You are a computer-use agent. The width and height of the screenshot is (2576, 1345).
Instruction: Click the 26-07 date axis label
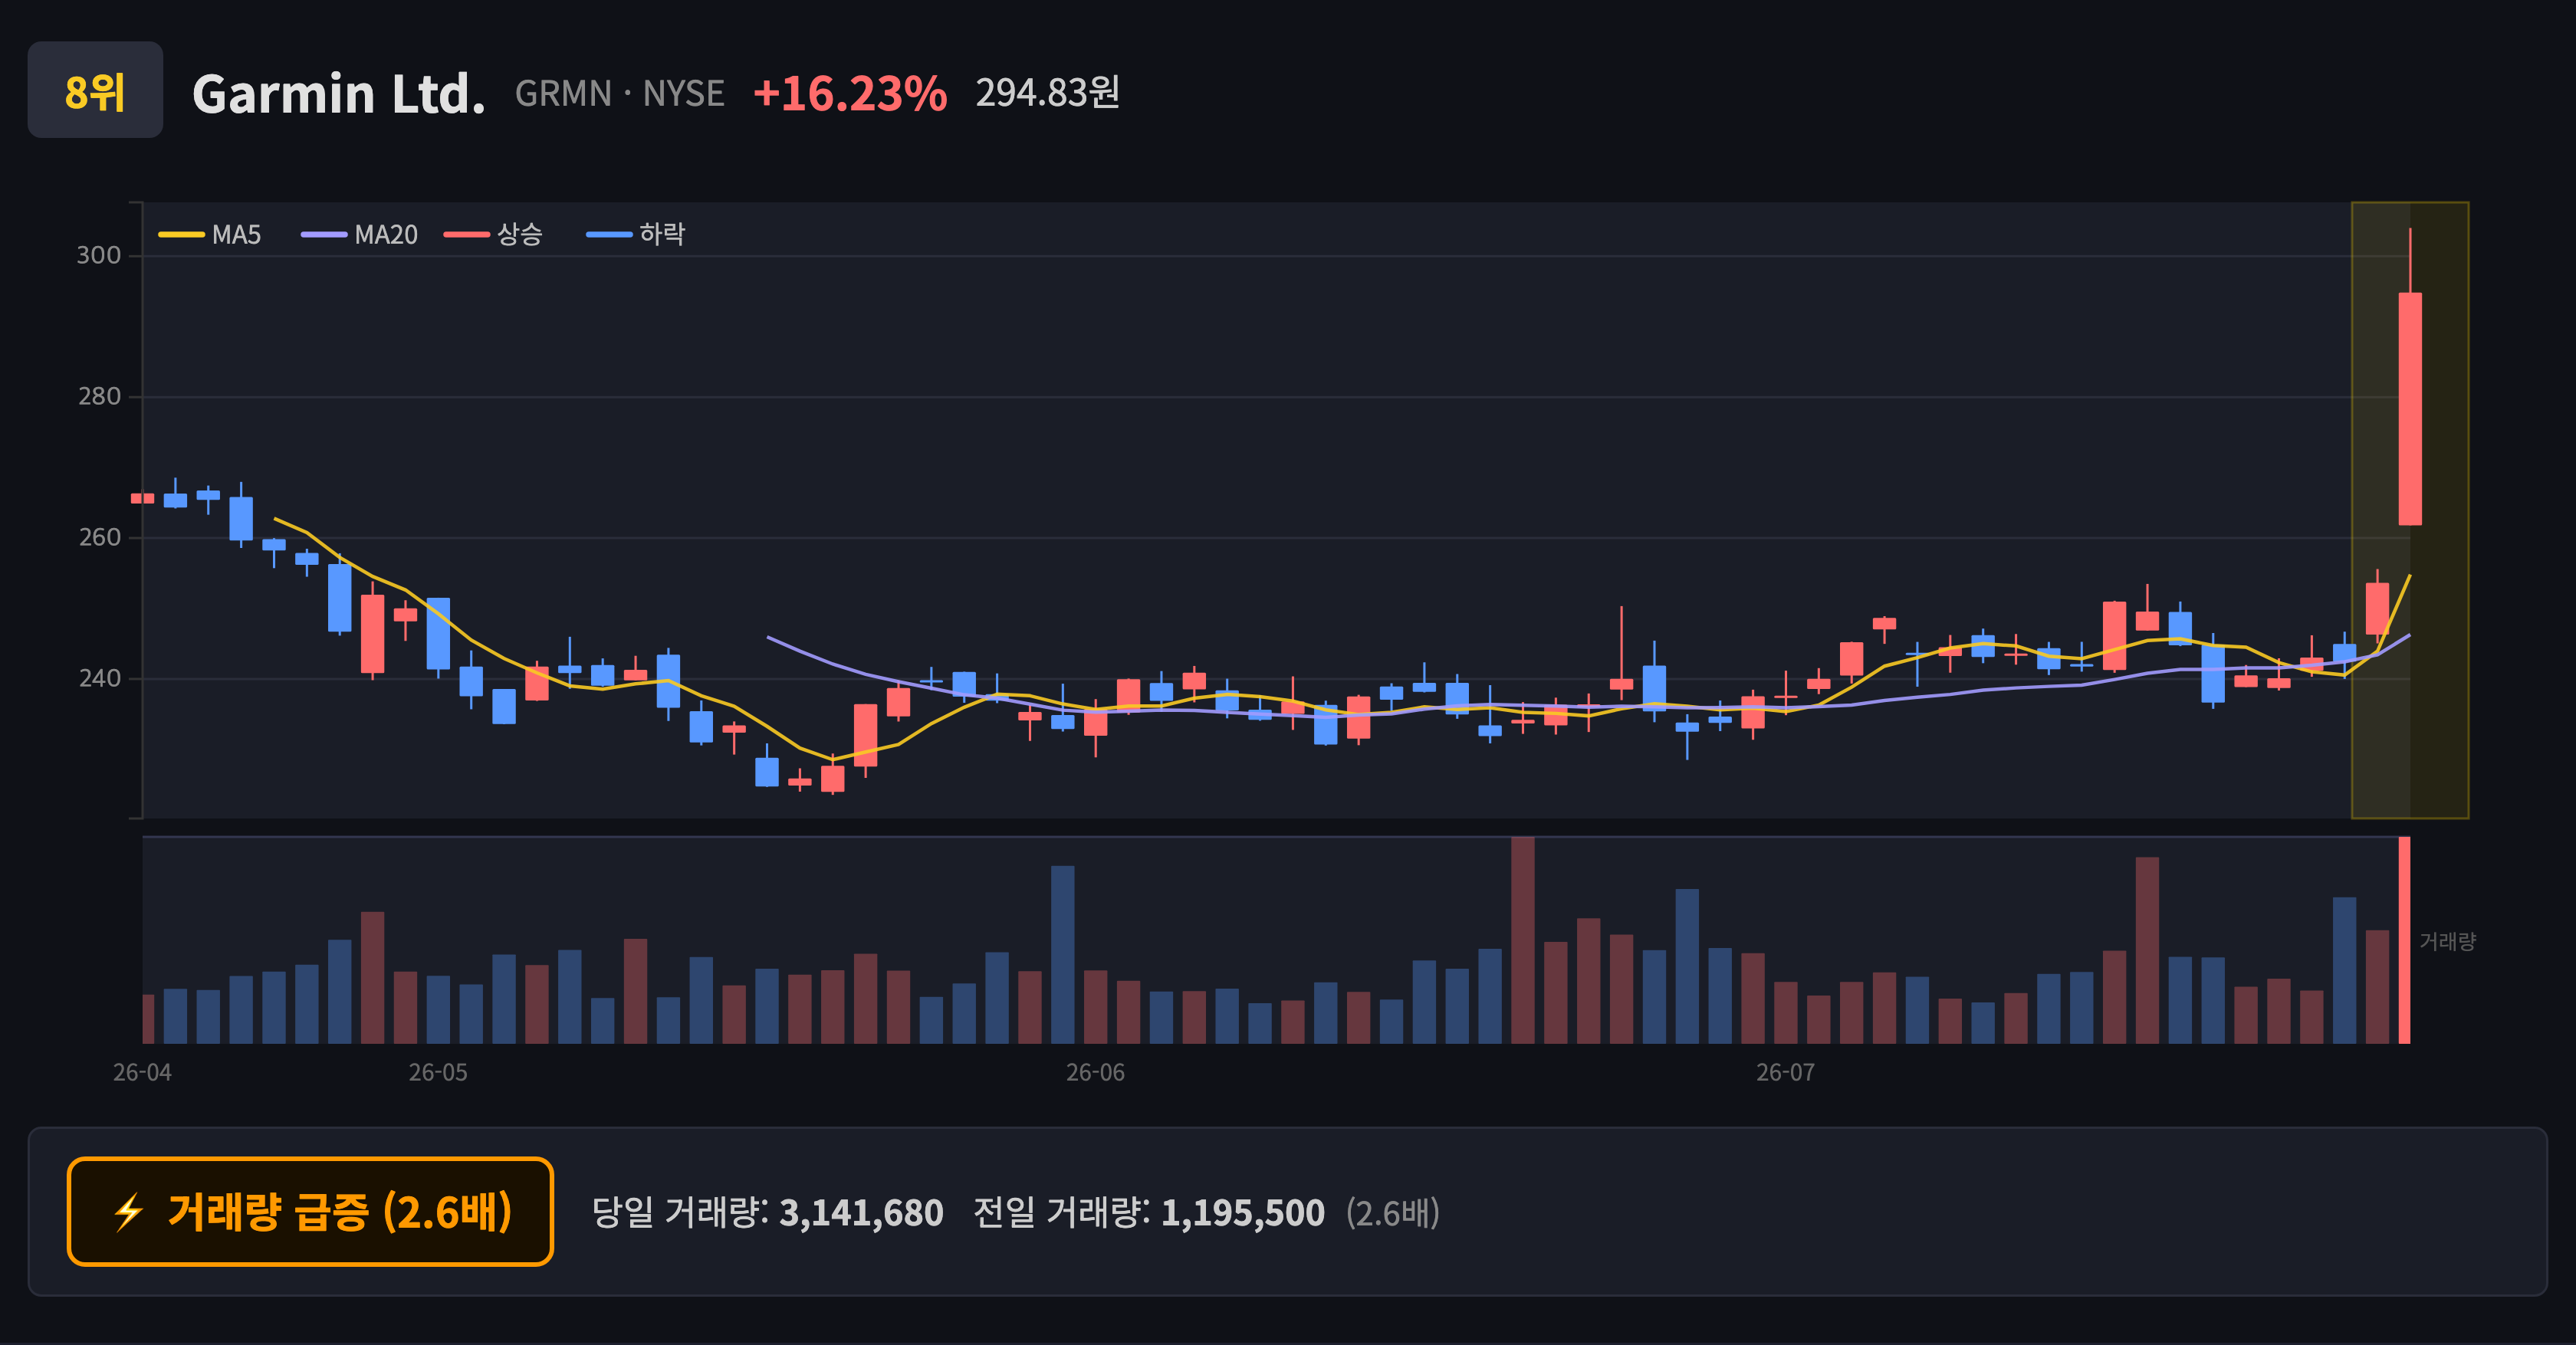pyautogui.click(x=1786, y=1072)
